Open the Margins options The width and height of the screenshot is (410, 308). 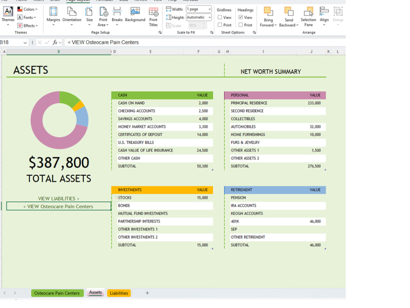(x=53, y=16)
